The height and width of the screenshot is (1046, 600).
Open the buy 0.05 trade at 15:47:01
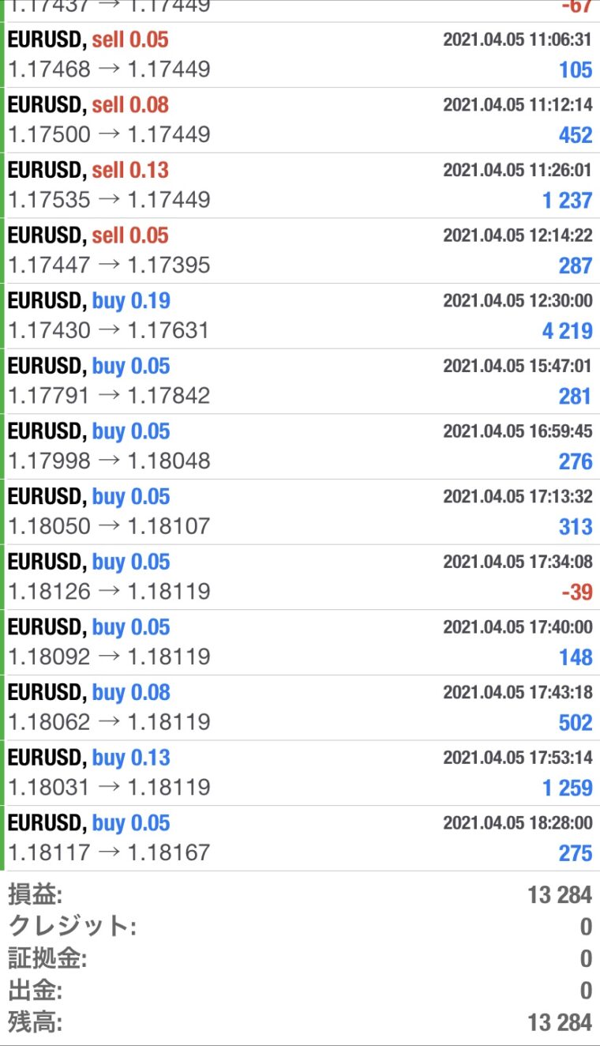[x=300, y=382]
